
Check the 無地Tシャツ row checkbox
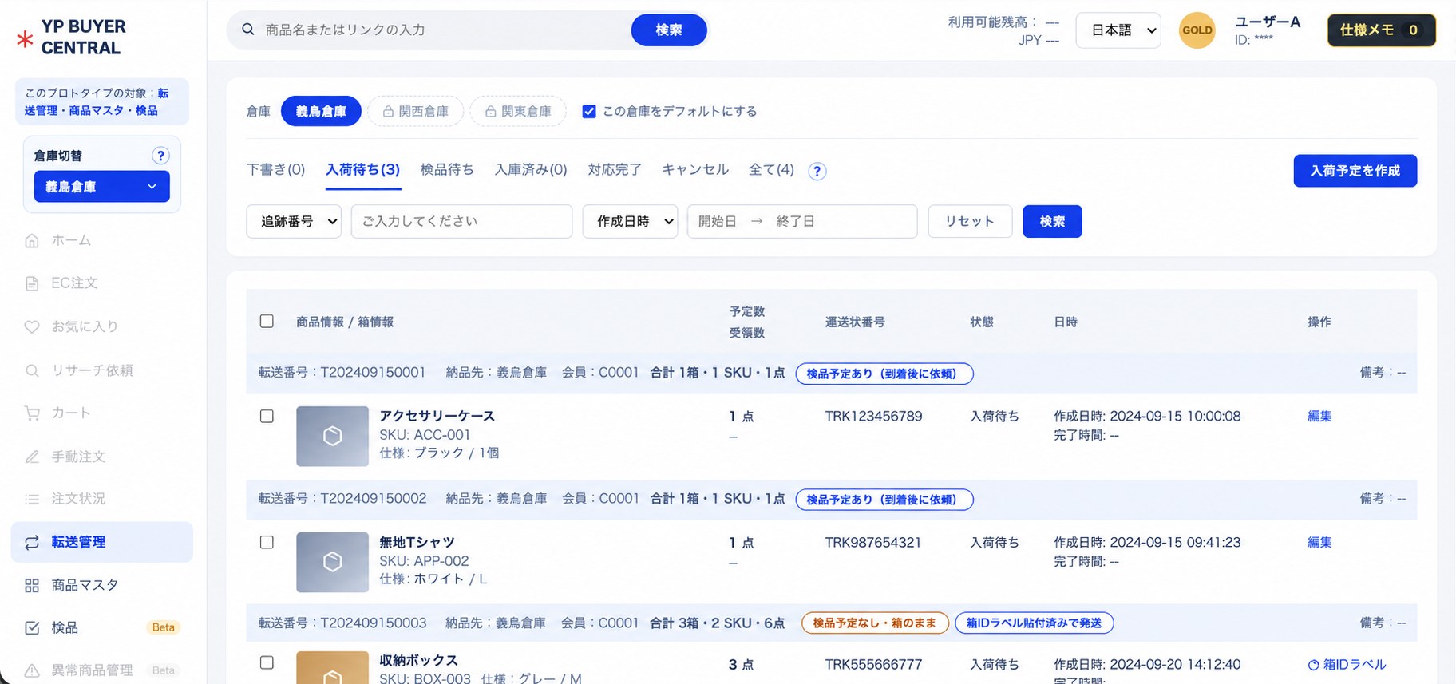pyautogui.click(x=267, y=542)
